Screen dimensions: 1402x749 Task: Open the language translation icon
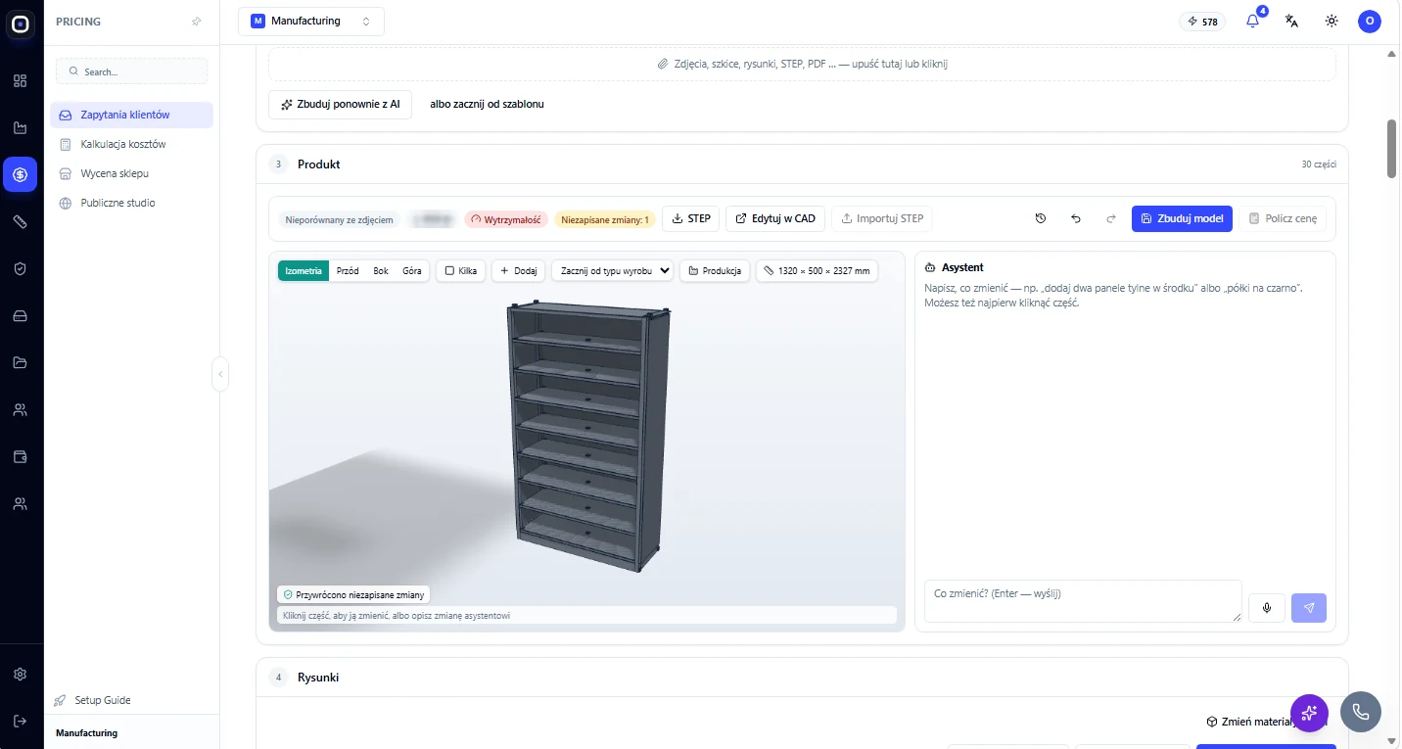(1291, 21)
